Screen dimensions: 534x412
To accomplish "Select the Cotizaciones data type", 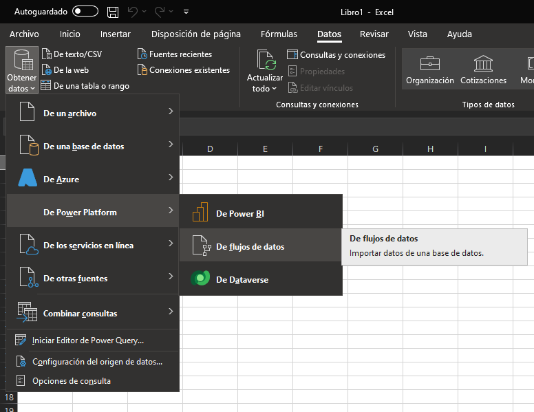I will coord(483,69).
